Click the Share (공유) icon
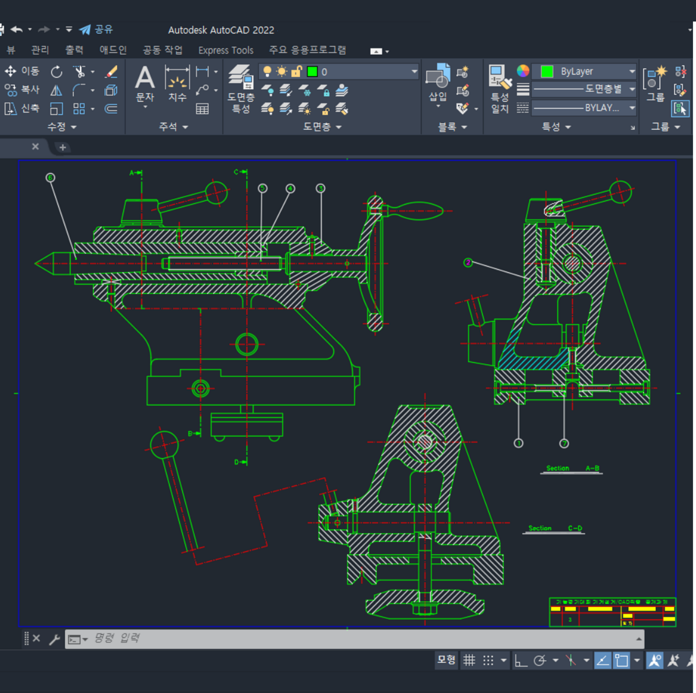696x693 pixels. (x=96, y=29)
